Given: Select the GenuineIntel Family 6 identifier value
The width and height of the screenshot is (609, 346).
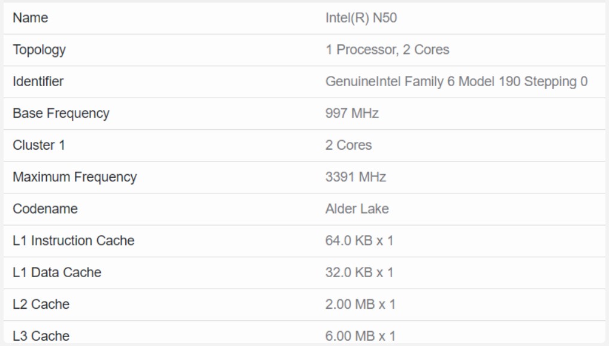Looking at the screenshot, I should (x=456, y=81).
